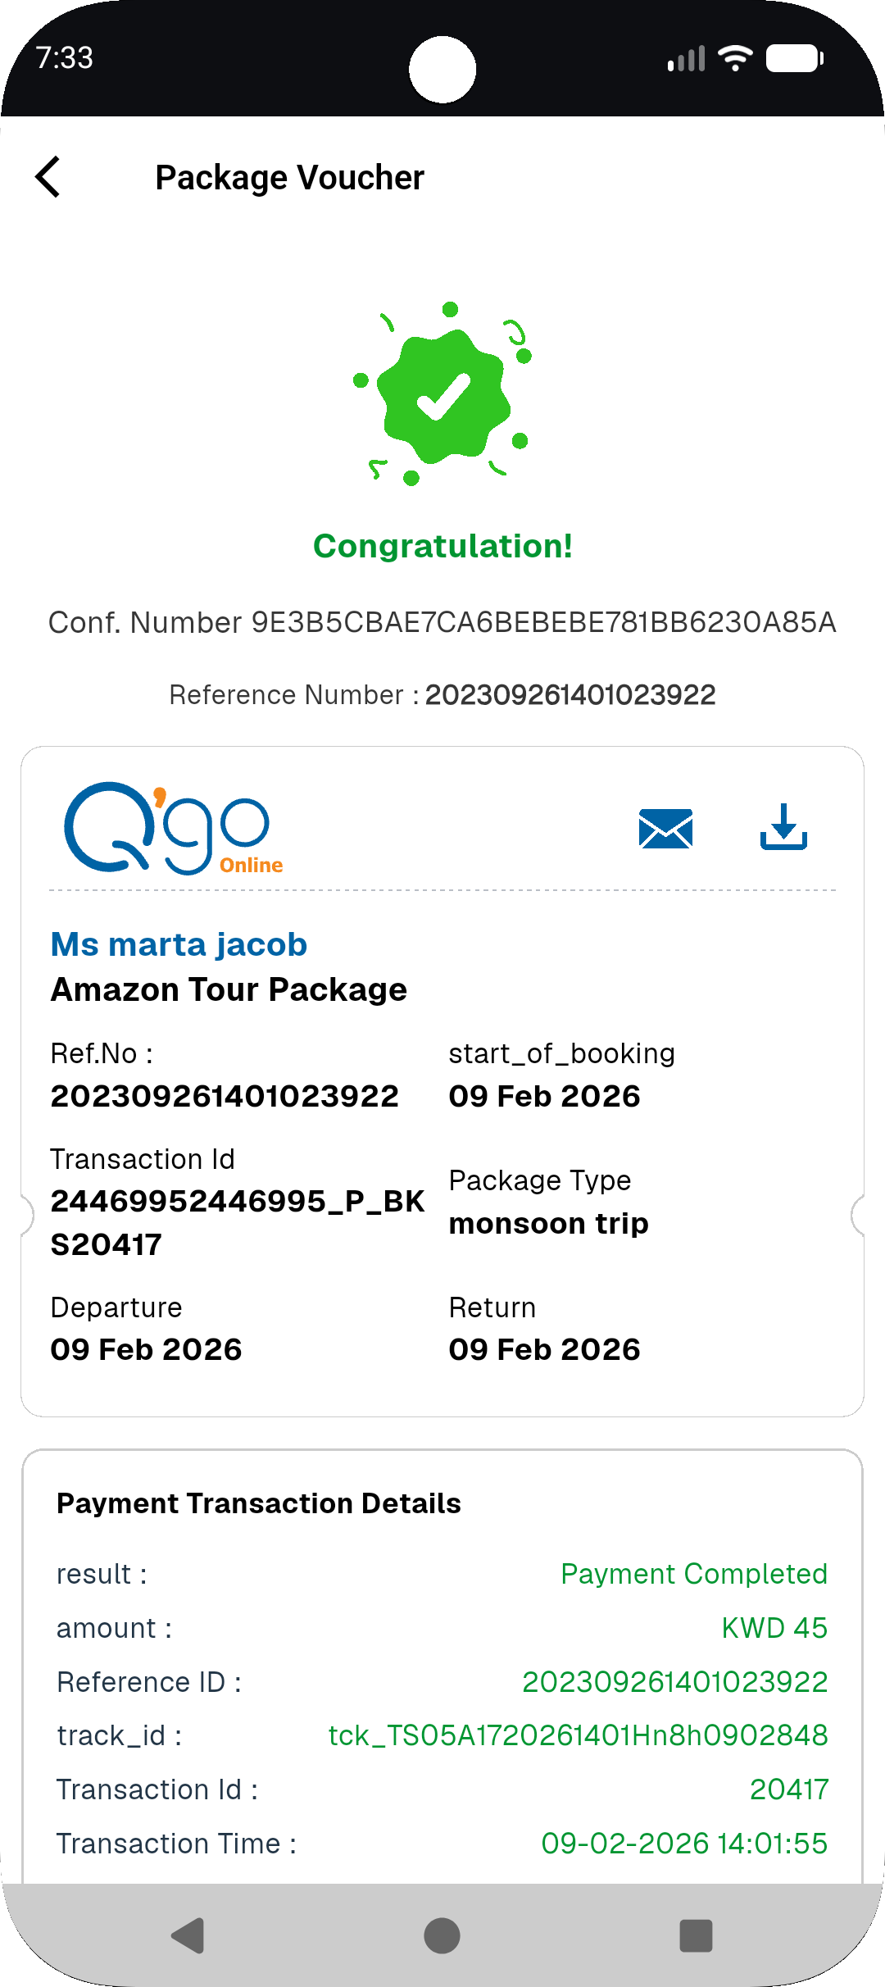Select the Conf. Number text
Image resolution: width=885 pixels, height=1987 pixels.
pyautogui.click(x=442, y=622)
